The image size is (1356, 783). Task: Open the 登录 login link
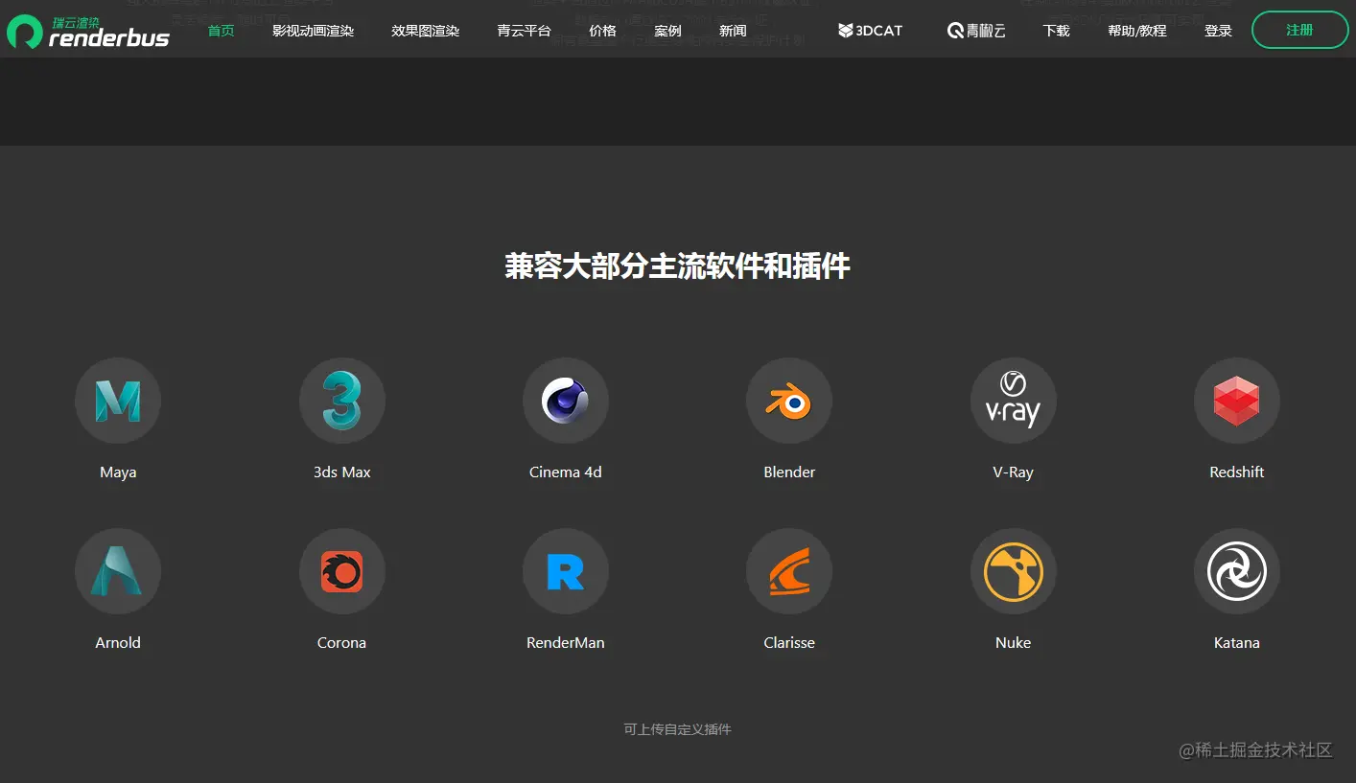click(x=1219, y=30)
